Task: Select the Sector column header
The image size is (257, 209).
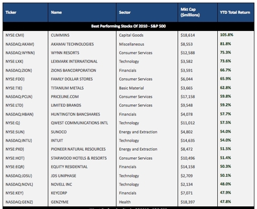Action: pos(124,12)
